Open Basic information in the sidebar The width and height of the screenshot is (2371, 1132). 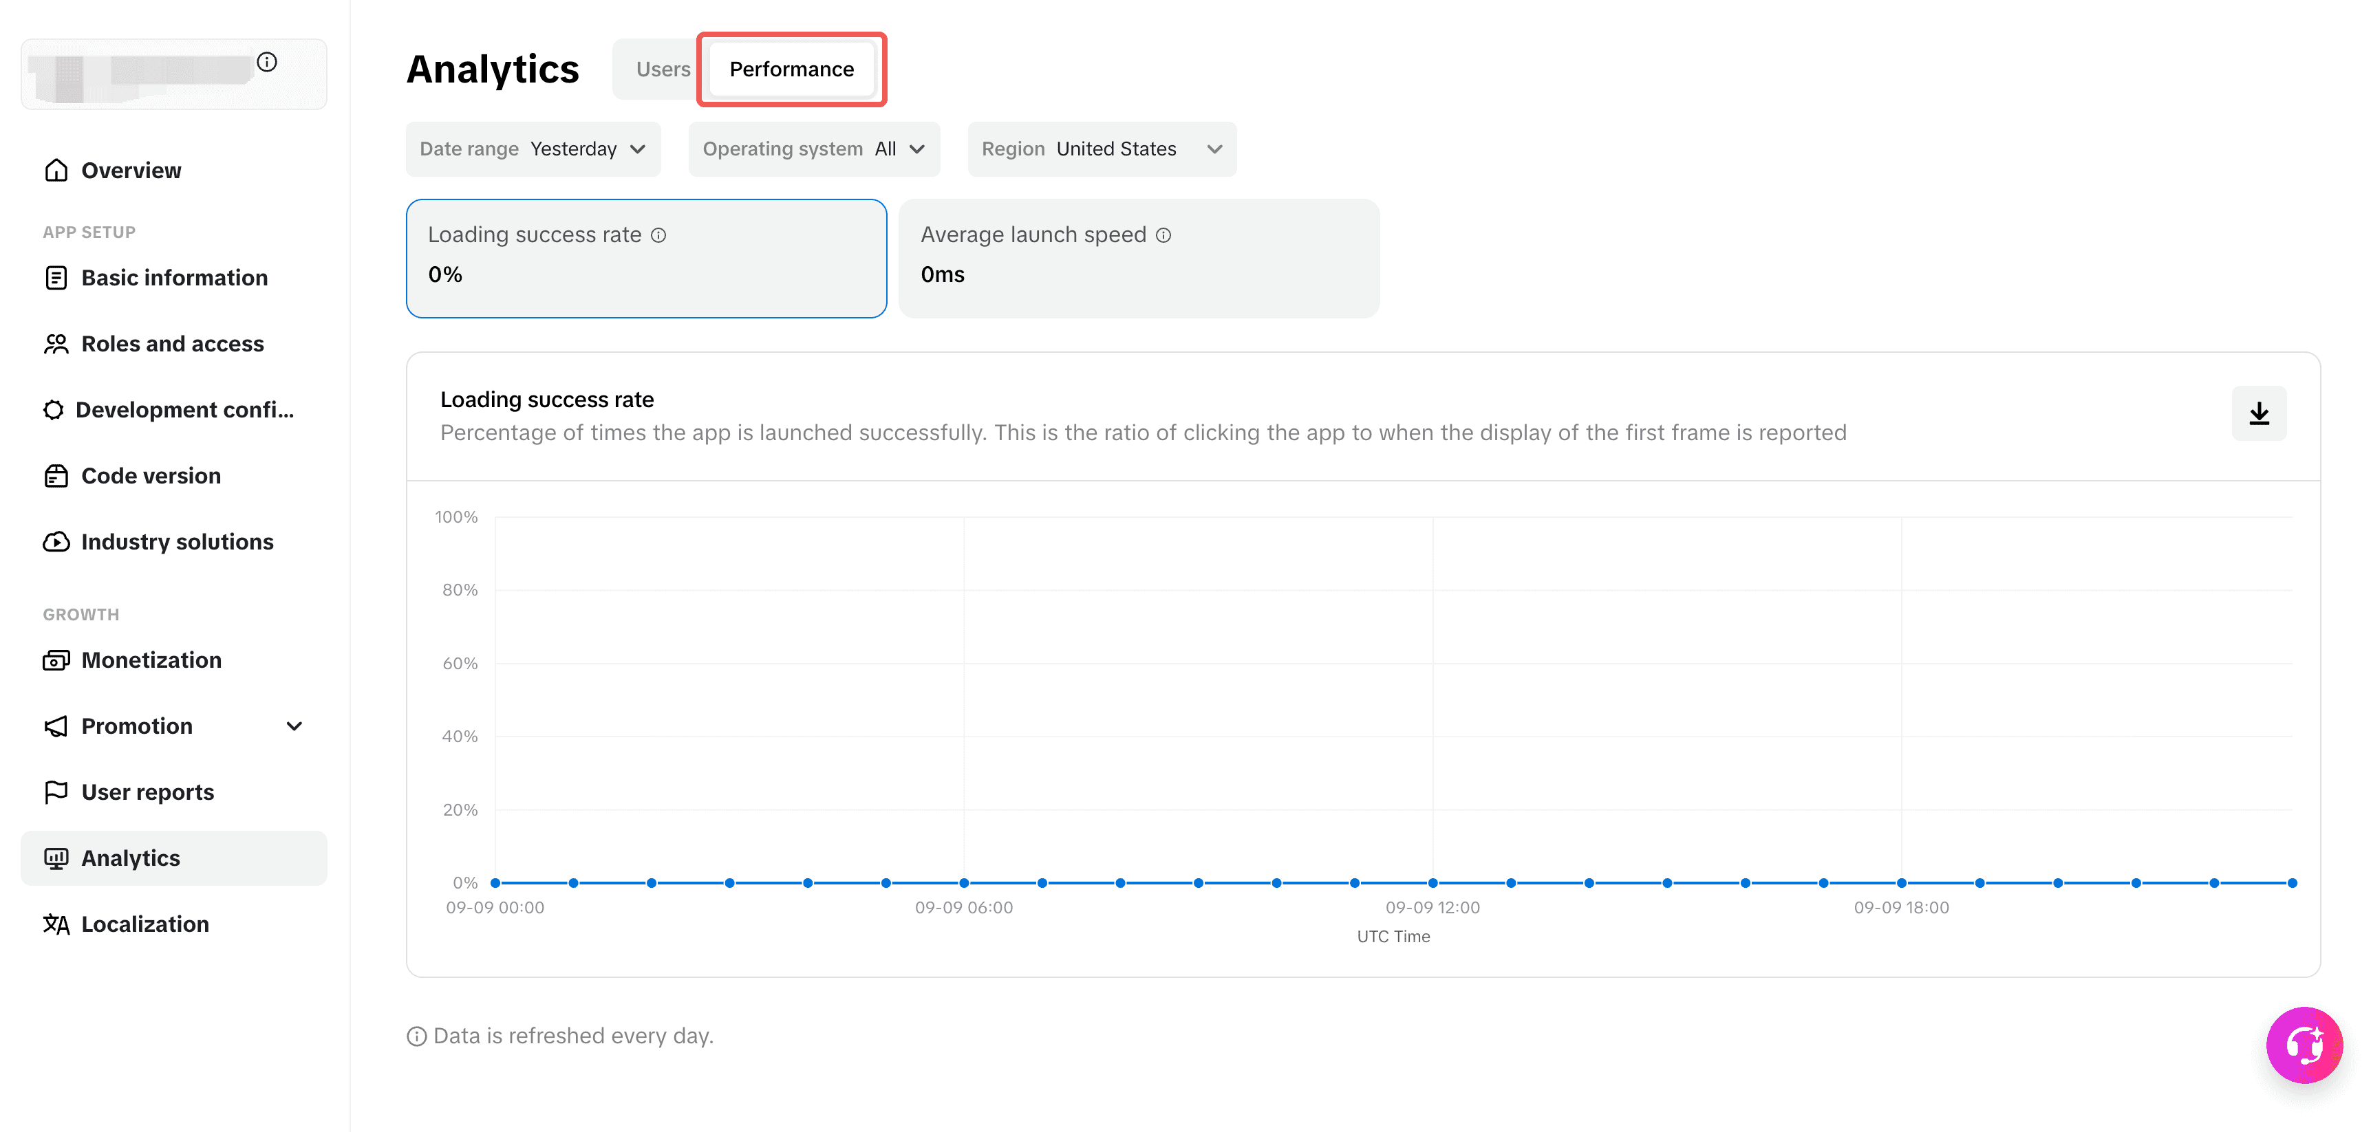174,278
